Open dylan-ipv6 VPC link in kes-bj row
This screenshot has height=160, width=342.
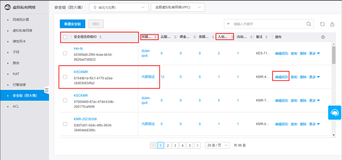(146, 53)
